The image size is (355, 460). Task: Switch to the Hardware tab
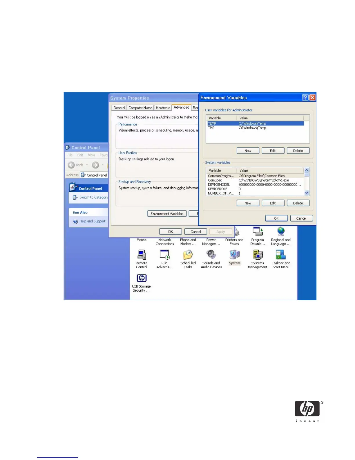(163, 108)
